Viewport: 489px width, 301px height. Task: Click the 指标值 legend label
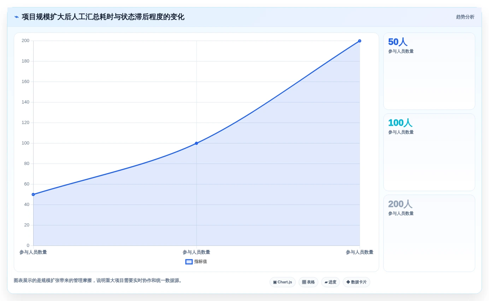[x=200, y=262]
